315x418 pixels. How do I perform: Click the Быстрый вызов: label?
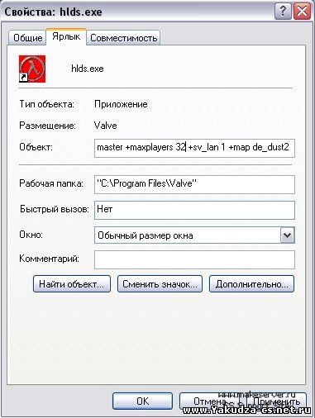point(55,209)
